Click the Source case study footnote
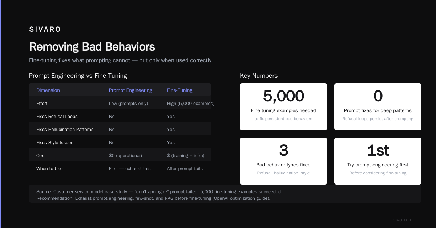Viewport: 436px width, 228px height. coord(159,192)
